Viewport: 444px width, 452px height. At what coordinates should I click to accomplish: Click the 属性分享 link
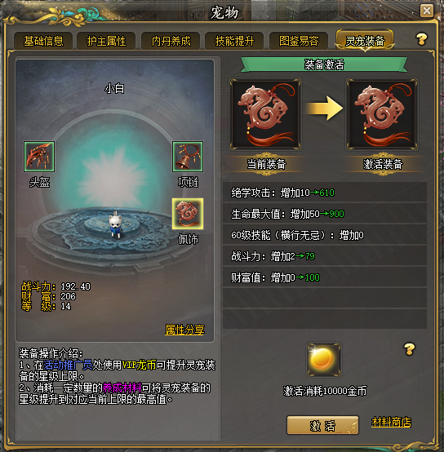[184, 330]
